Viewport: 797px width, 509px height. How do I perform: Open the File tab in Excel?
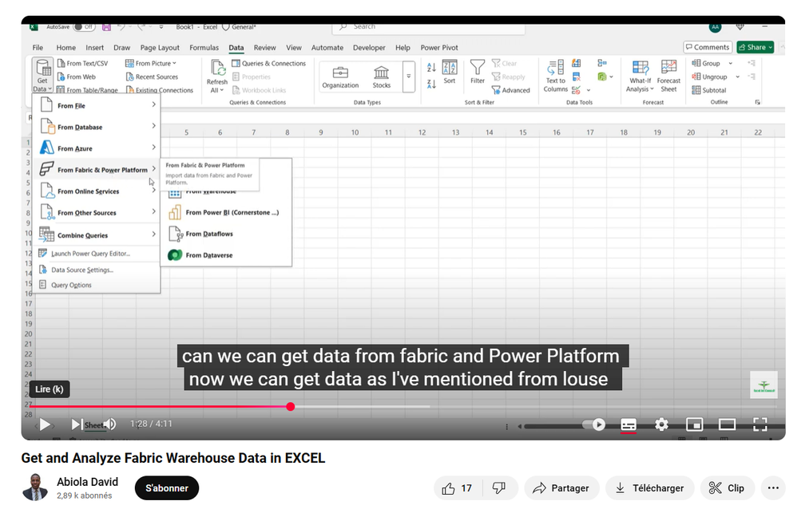(x=38, y=47)
